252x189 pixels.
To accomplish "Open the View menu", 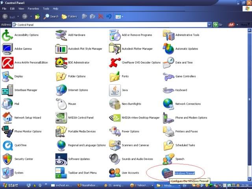I will [21, 9].
